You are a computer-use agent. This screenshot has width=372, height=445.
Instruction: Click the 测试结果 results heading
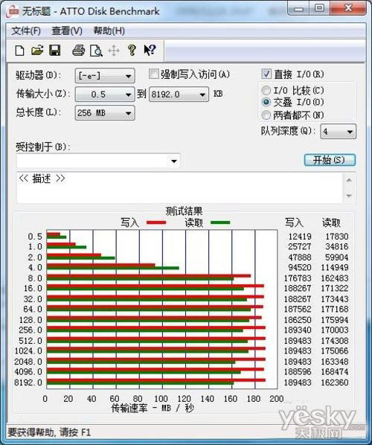pyautogui.click(x=184, y=211)
